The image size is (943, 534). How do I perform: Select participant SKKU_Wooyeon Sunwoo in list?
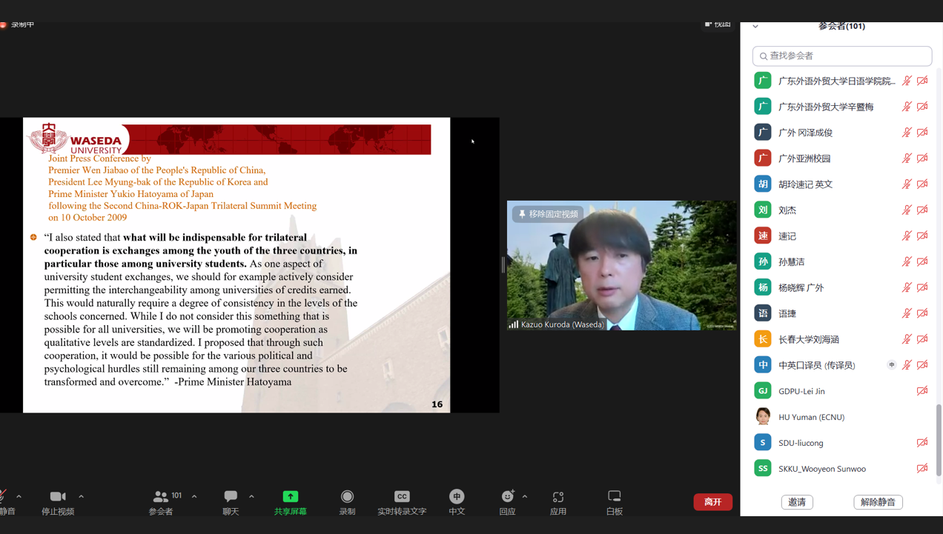click(821, 469)
